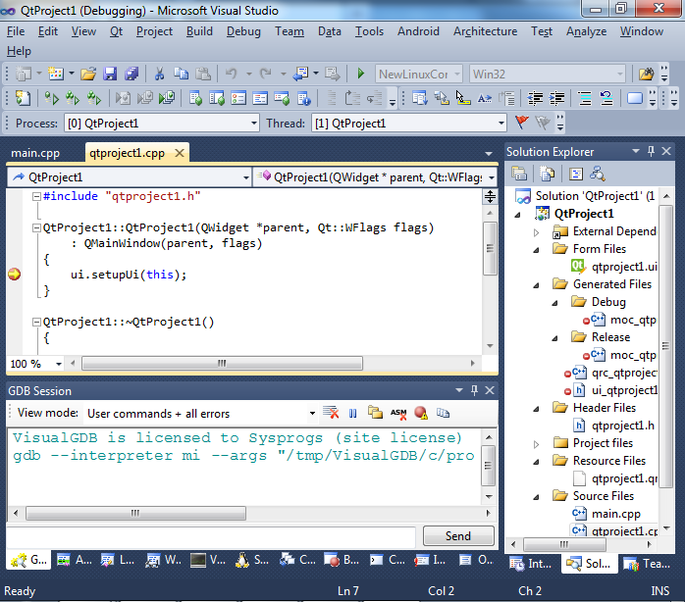Open the View mode dropdown
Screen dimensions: 685x602
[x=312, y=413]
